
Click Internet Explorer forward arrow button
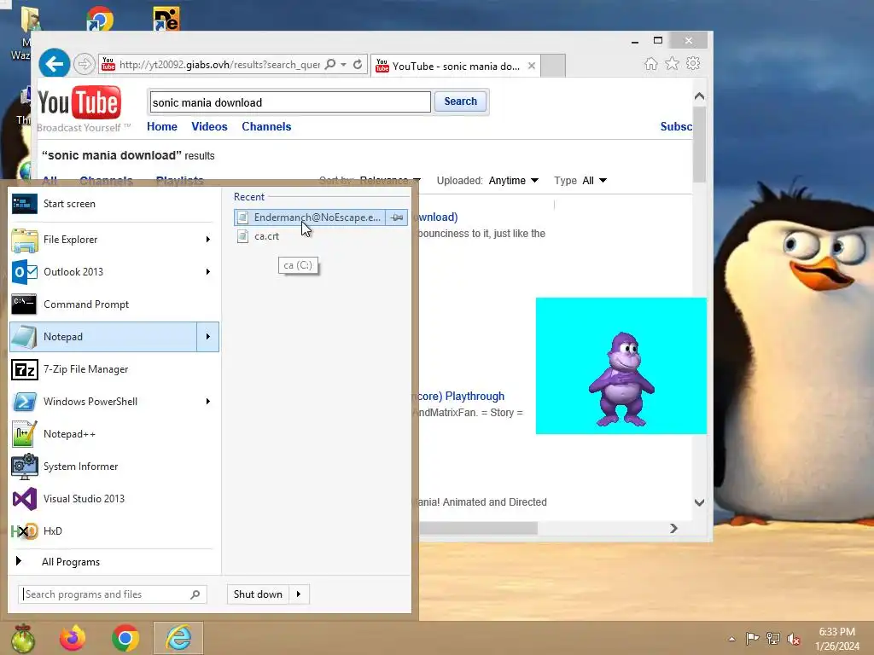[84, 64]
